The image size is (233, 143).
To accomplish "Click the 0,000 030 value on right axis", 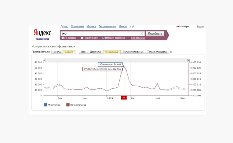I will [196, 62].
